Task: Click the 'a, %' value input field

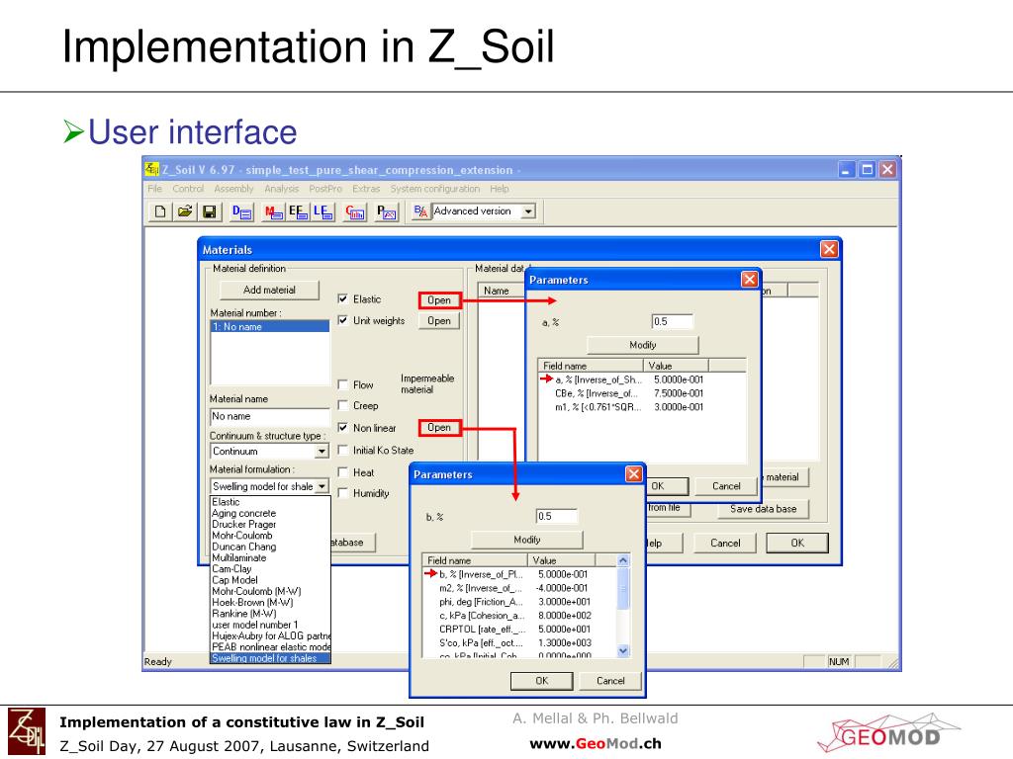Action: (x=672, y=321)
